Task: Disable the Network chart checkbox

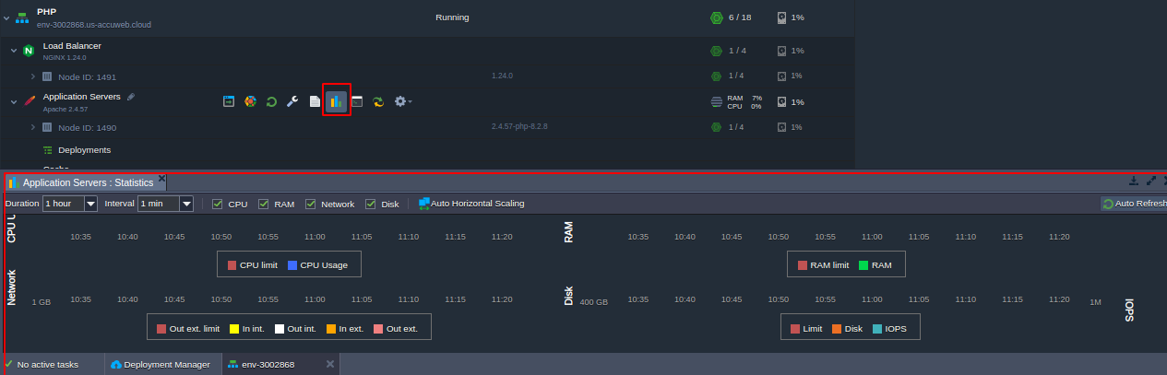Action: (x=311, y=204)
